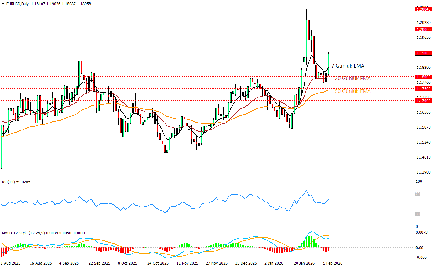Click the EURUSD,Daily chart title text
434x267 pixels.
(x=18, y=4)
